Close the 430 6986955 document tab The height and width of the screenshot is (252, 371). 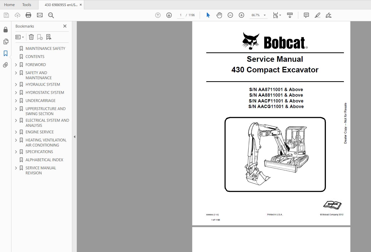click(x=81, y=5)
